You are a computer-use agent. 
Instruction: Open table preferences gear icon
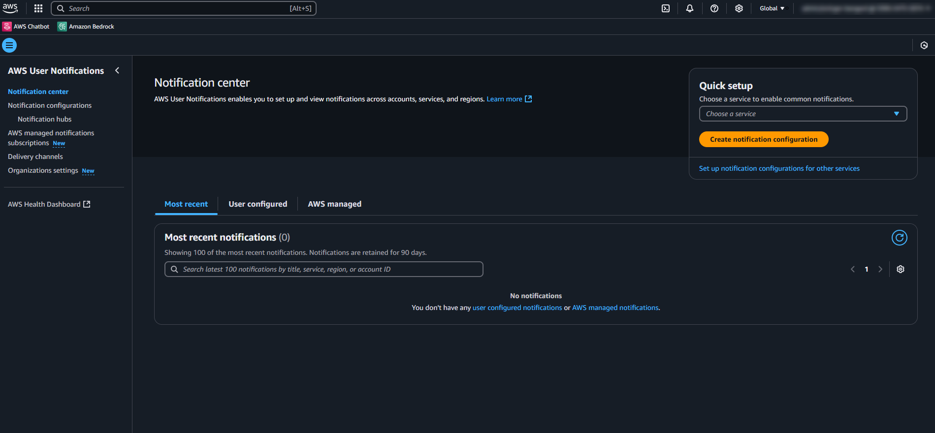pos(901,269)
